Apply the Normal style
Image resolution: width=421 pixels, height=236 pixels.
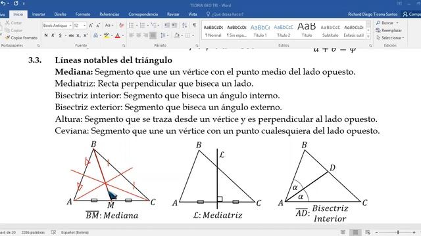[x=213, y=31]
